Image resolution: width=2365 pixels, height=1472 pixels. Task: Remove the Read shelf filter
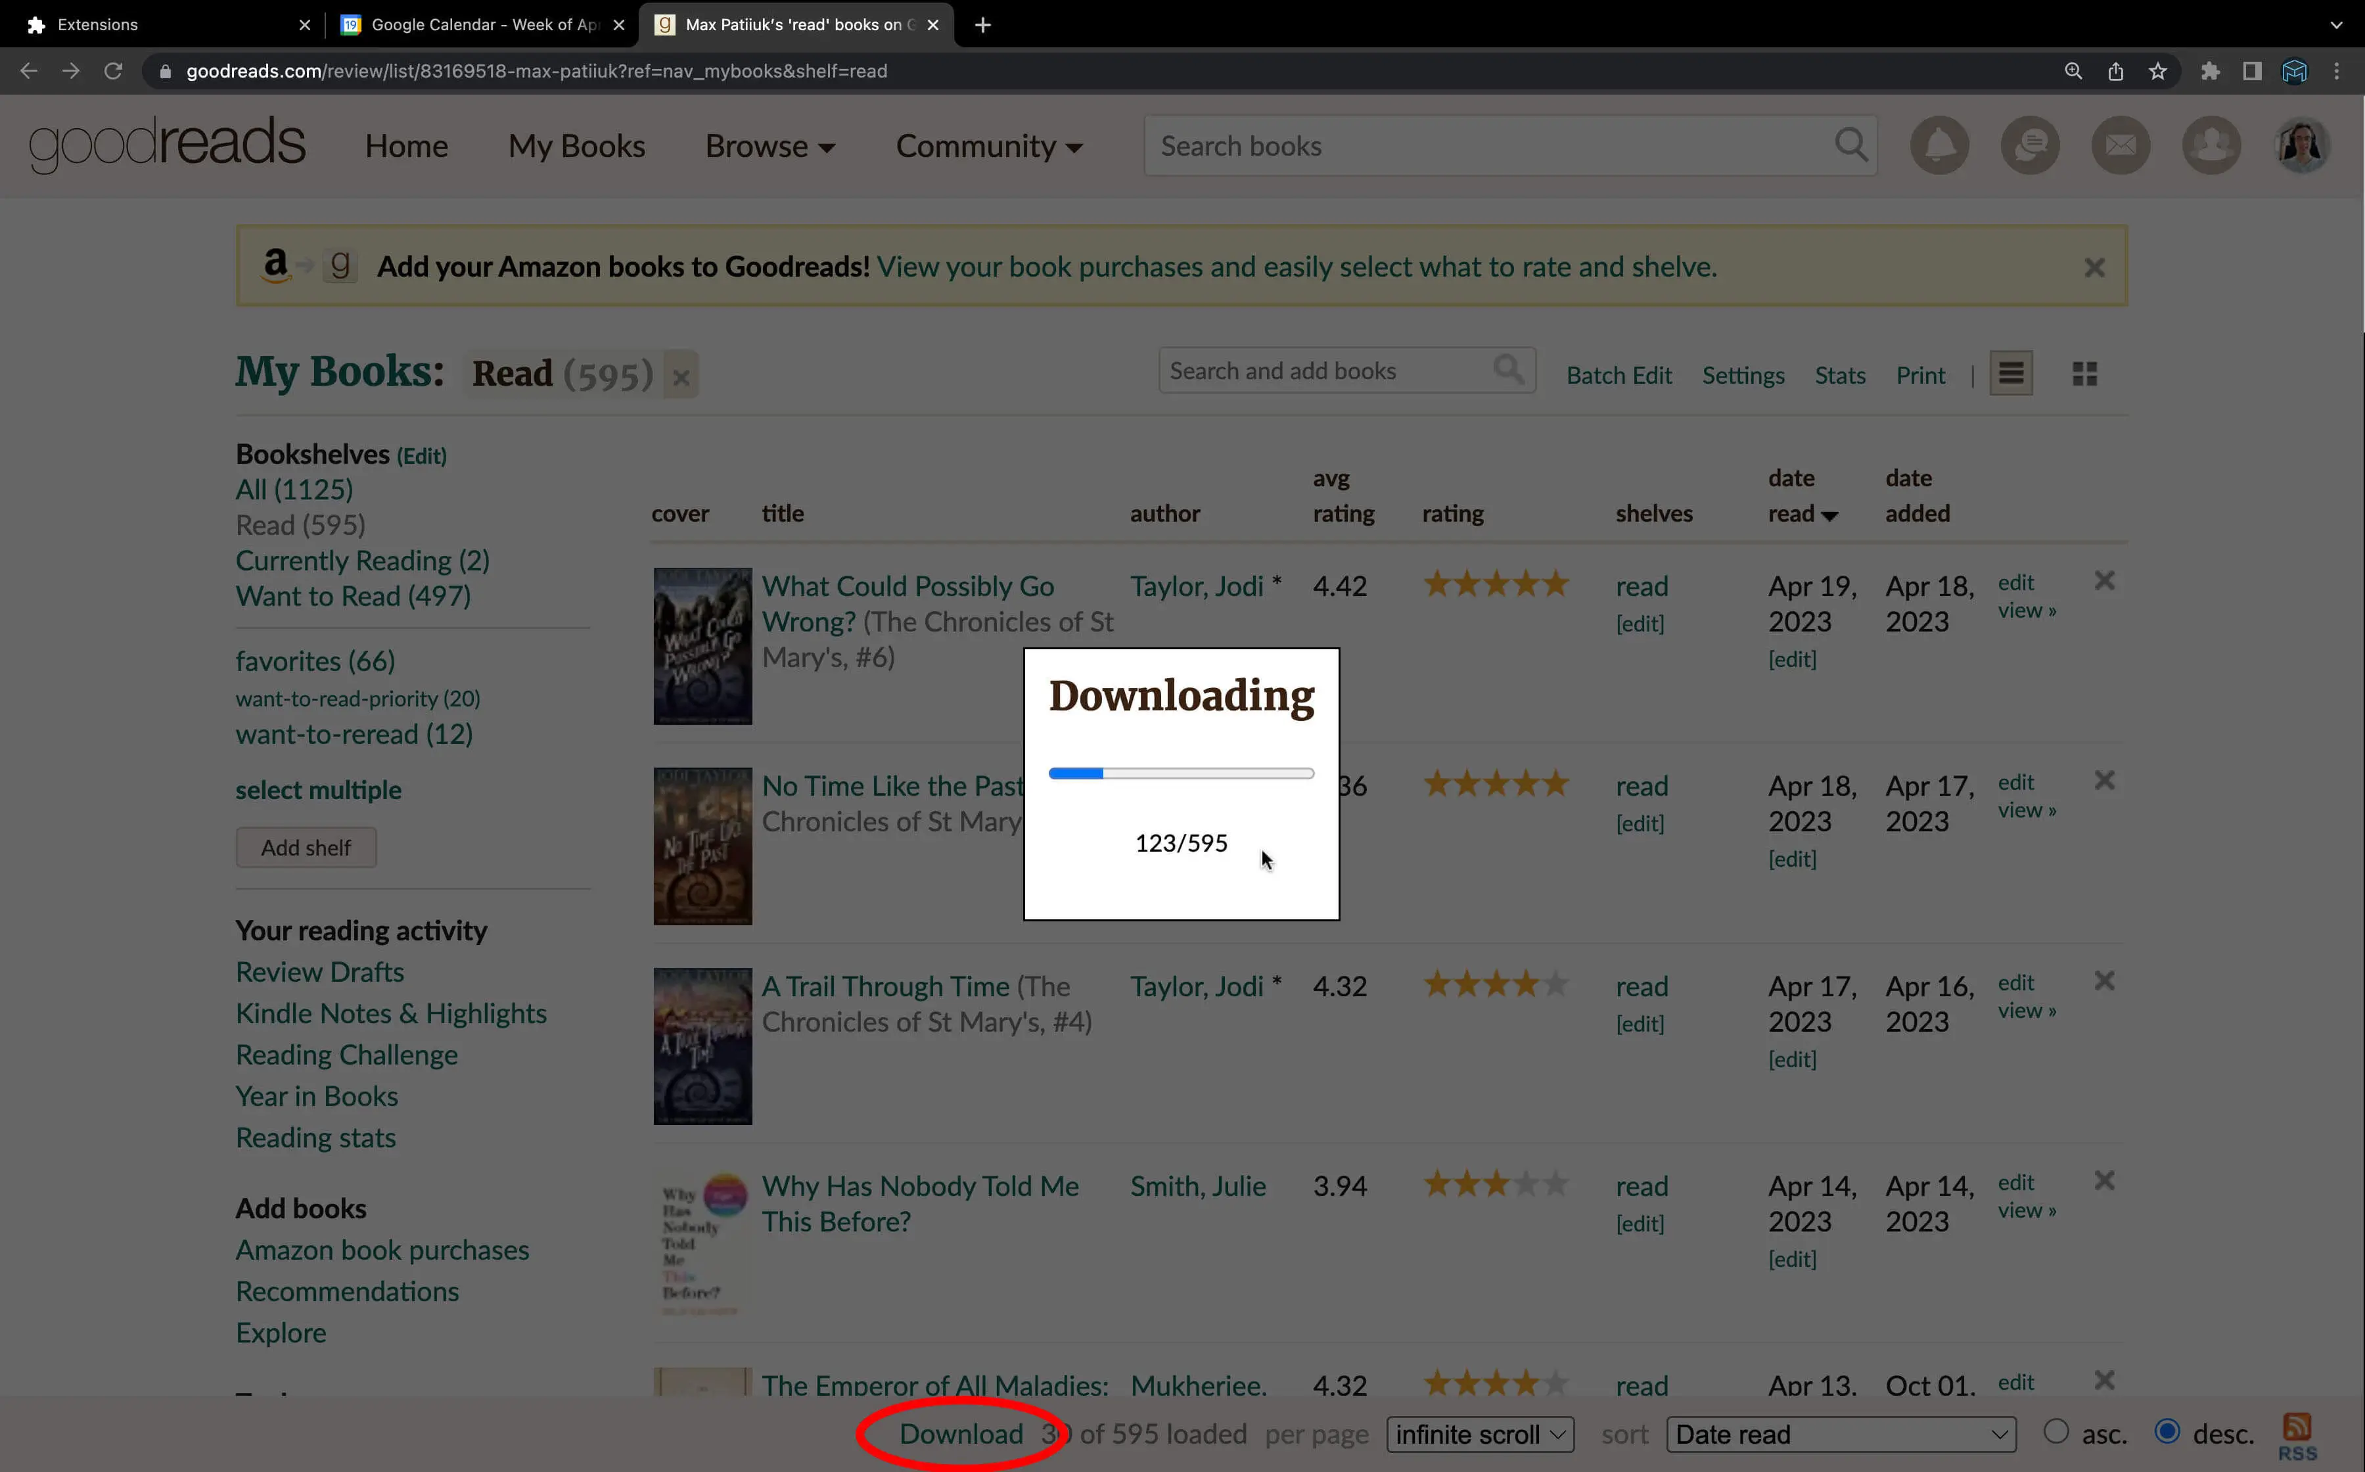[681, 377]
